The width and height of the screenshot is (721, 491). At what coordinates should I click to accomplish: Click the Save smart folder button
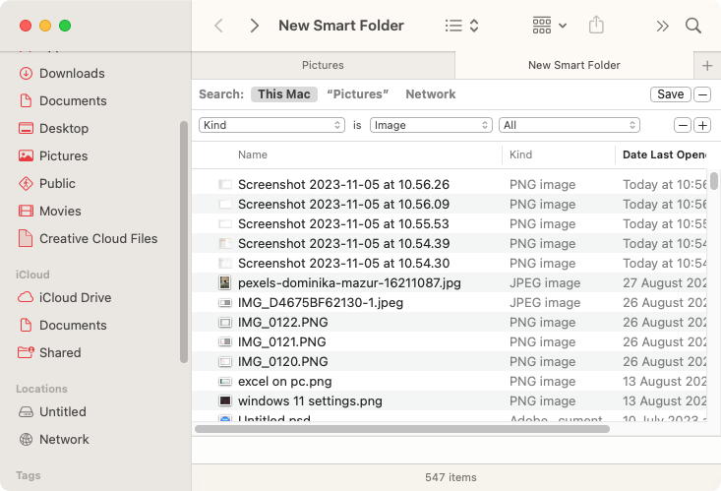click(x=671, y=94)
